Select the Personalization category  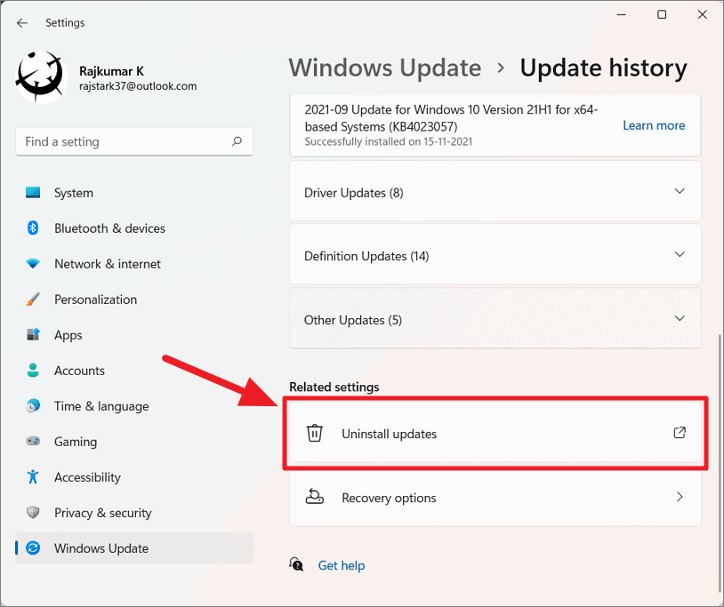click(x=134, y=300)
